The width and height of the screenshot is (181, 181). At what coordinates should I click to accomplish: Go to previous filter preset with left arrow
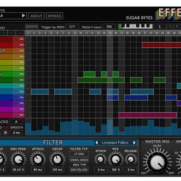(x=96, y=143)
